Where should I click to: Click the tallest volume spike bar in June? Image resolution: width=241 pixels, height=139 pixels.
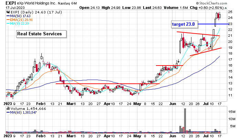click(185, 120)
